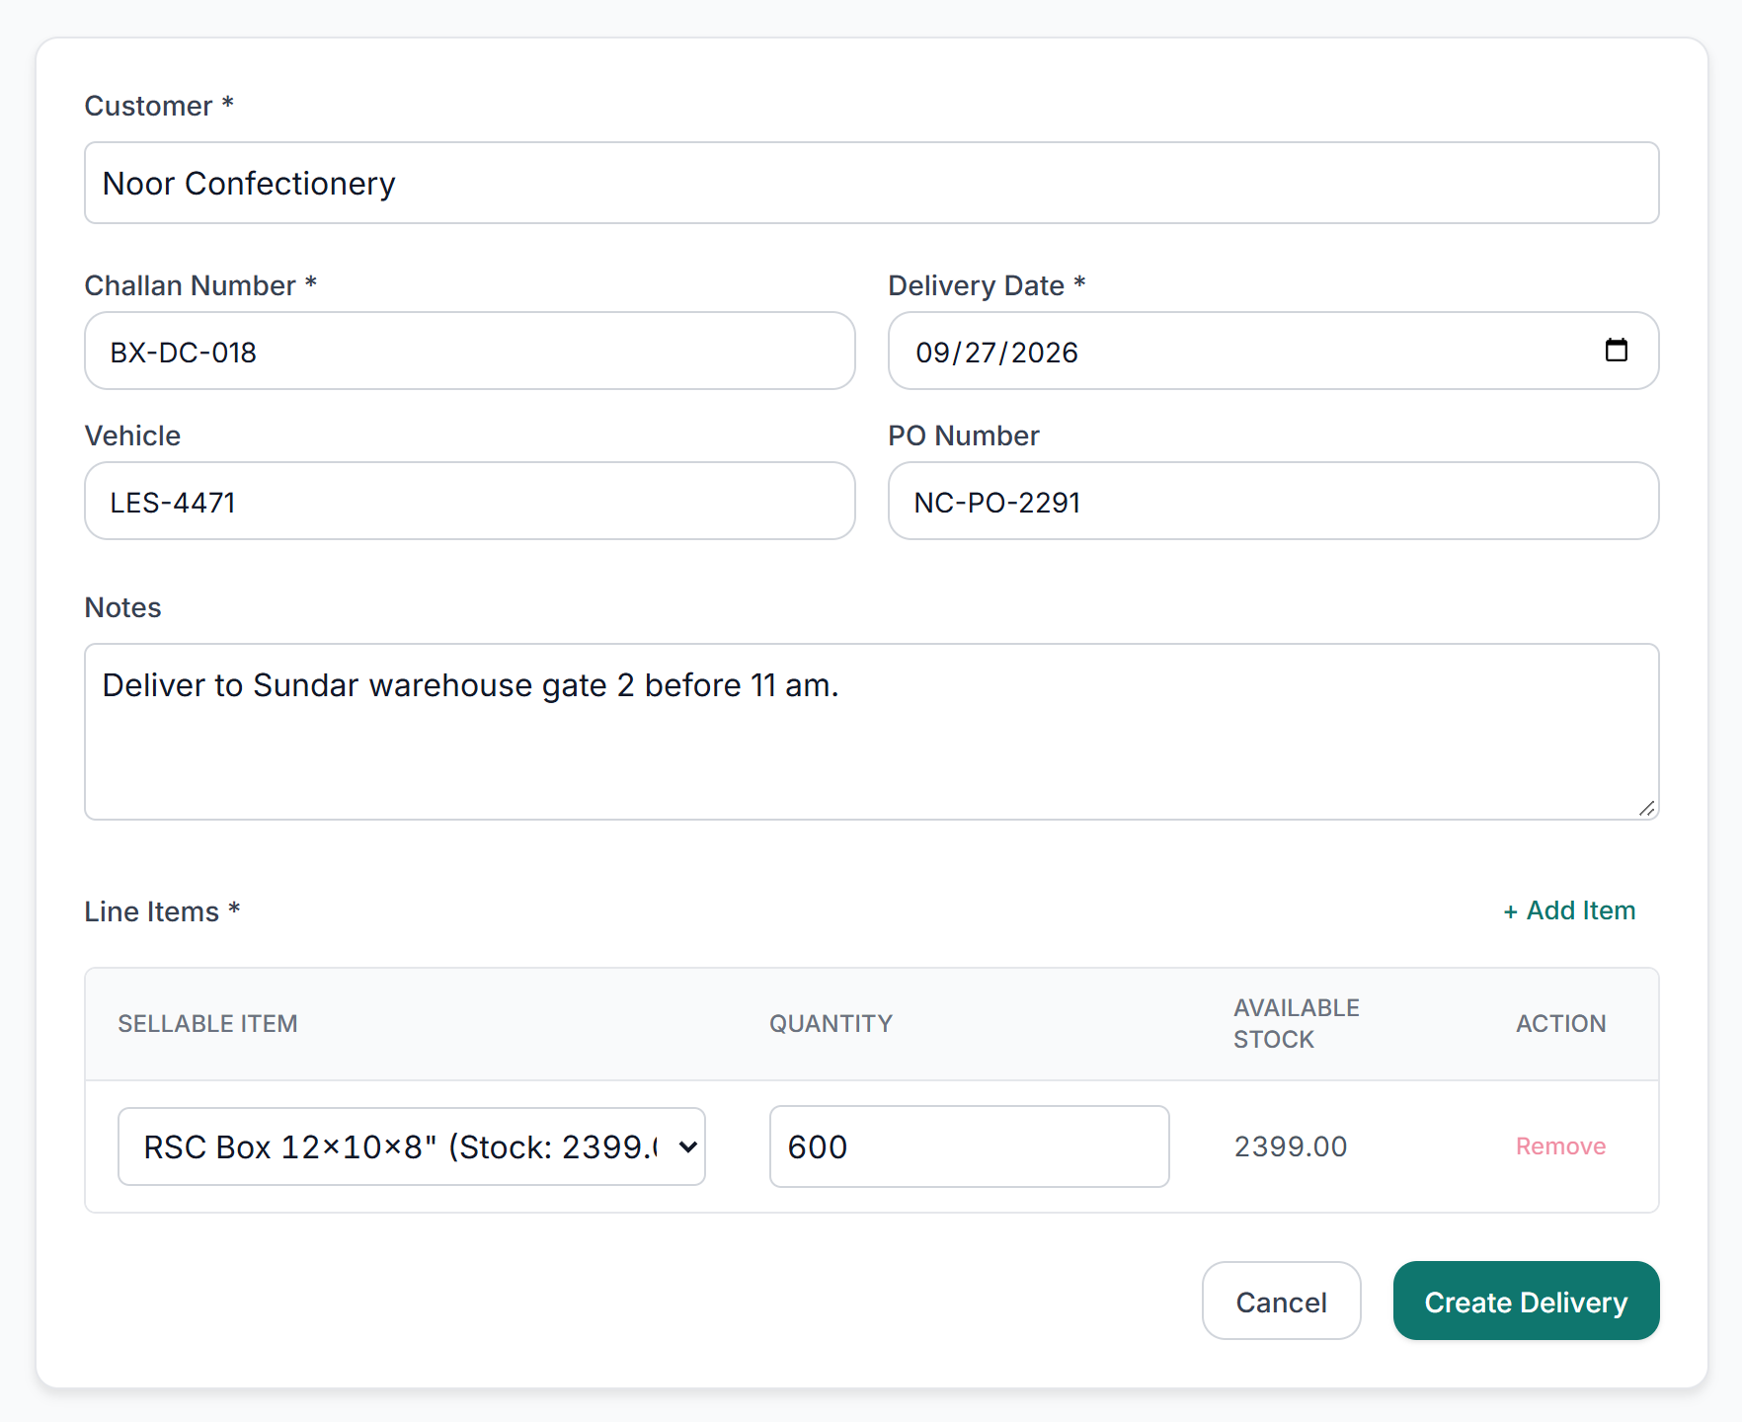The height and width of the screenshot is (1422, 1742).
Task: Click the Vehicle label
Action: point(132,435)
